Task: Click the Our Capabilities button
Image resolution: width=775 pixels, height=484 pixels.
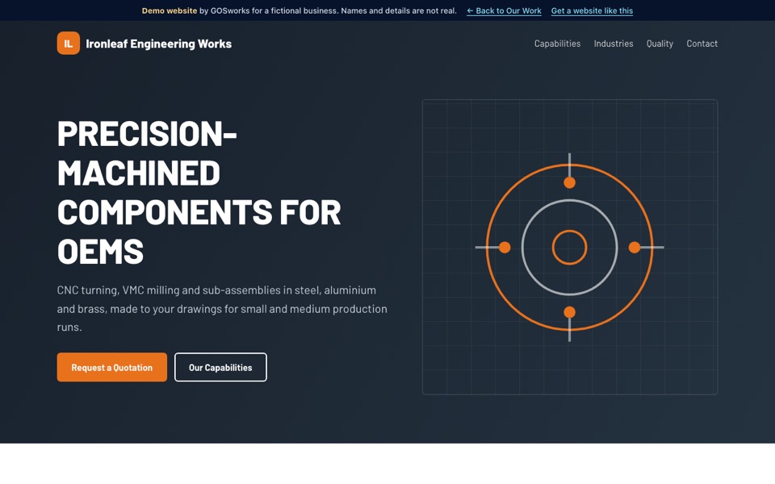Action: [220, 367]
